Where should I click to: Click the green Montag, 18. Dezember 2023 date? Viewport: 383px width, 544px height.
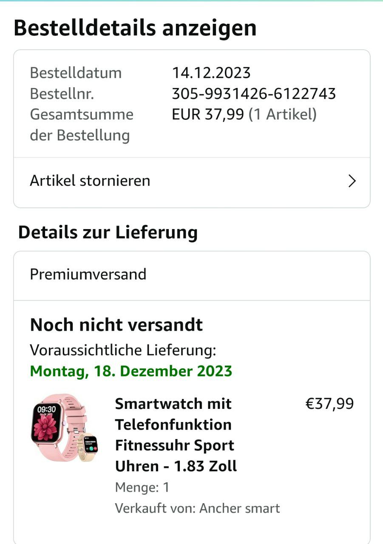pyautogui.click(x=131, y=371)
